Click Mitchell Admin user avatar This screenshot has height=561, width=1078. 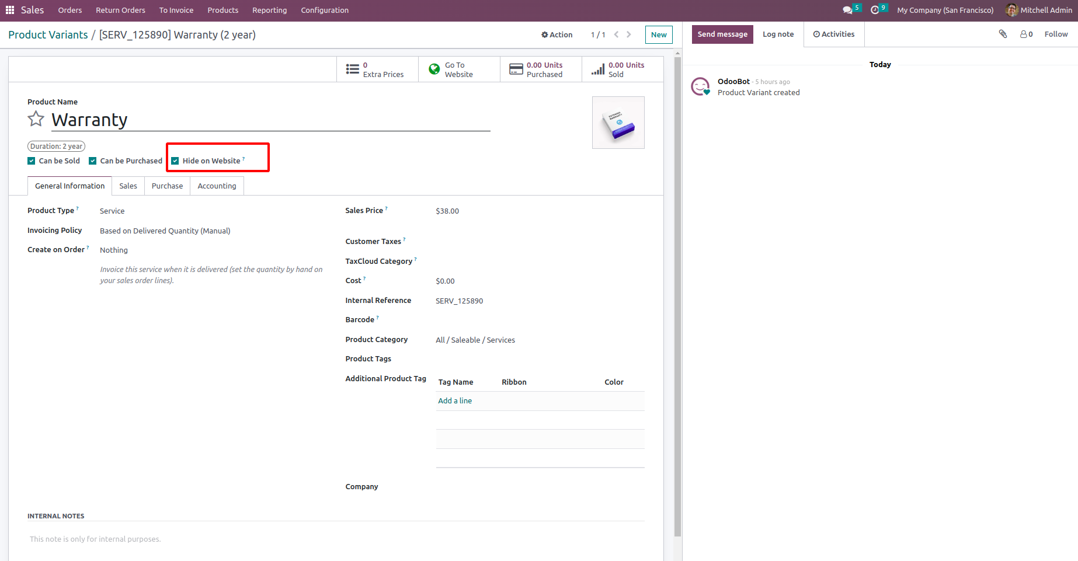tap(1012, 10)
